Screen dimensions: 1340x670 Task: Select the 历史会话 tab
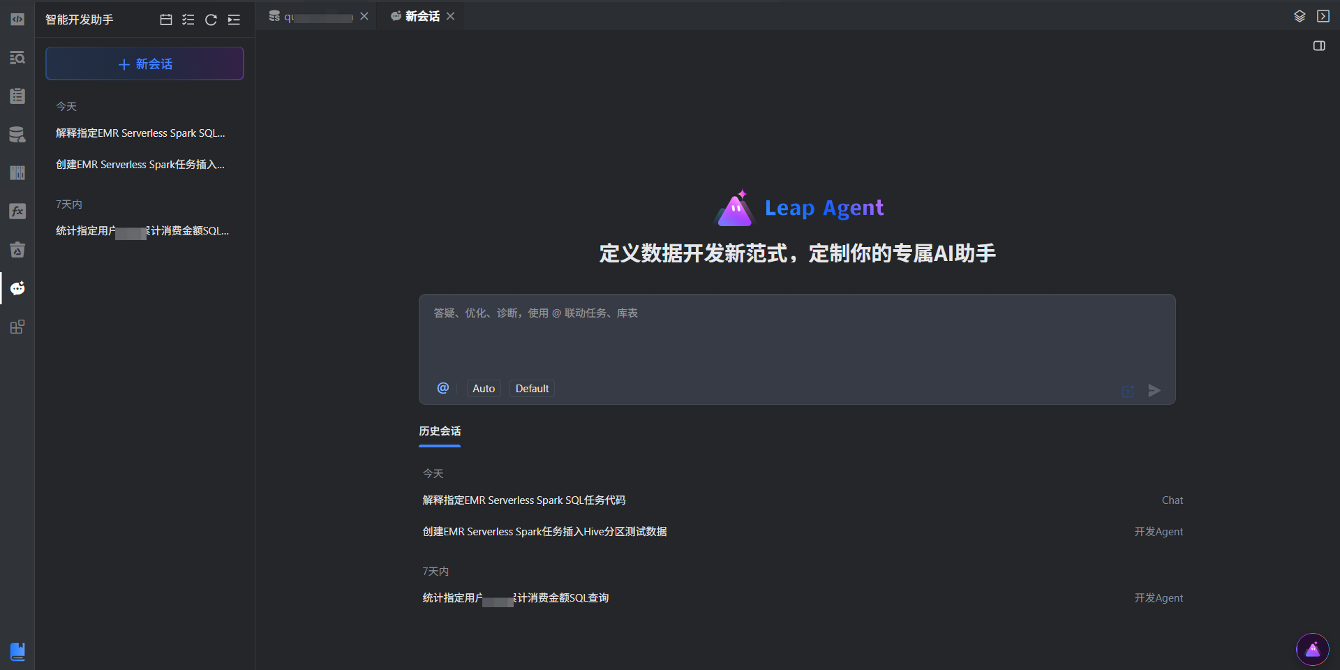440,431
